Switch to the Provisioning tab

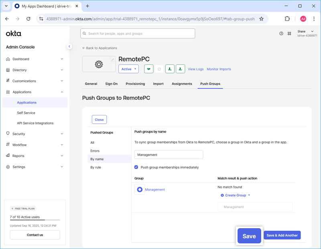(x=135, y=84)
